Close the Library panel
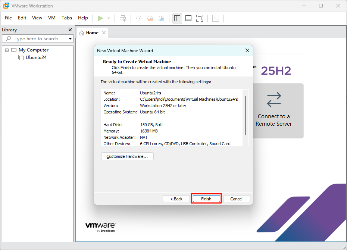The image size is (347, 250). click(x=70, y=29)
